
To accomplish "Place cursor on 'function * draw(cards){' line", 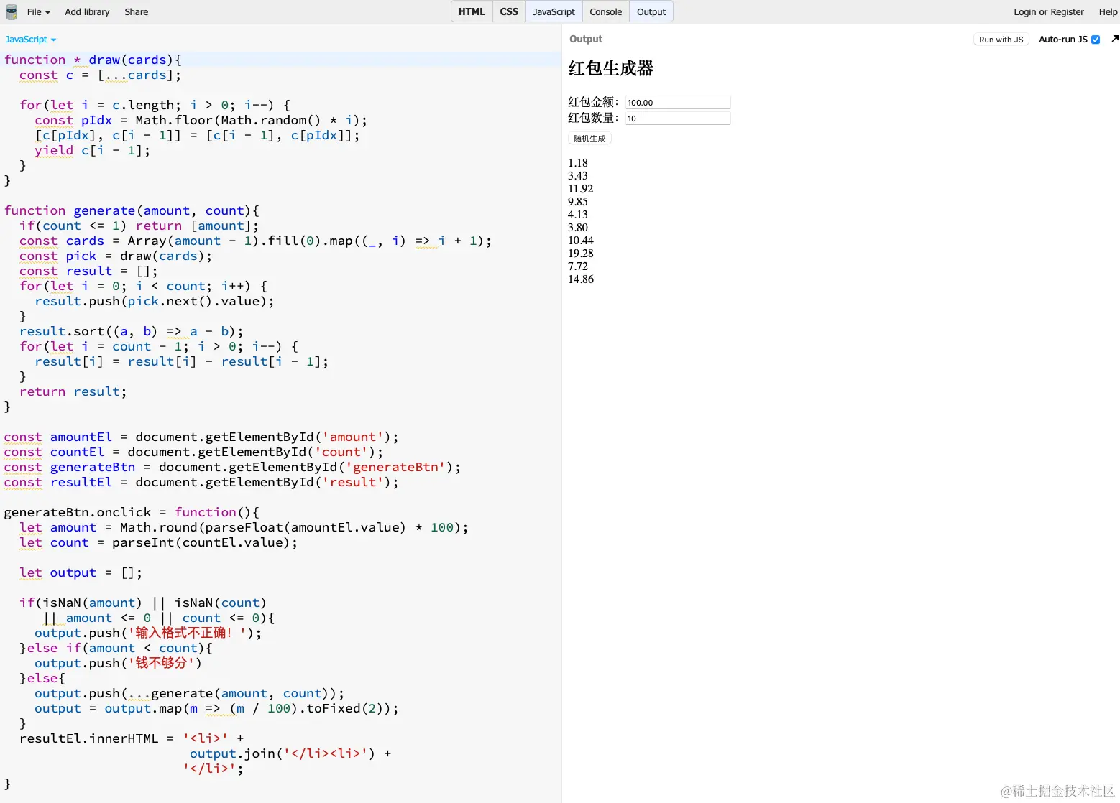I will pyautogui.click(x=93, y=60).
